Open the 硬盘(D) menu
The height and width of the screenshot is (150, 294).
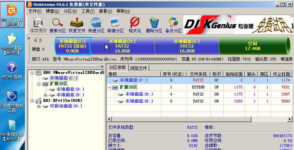[52, 11]
